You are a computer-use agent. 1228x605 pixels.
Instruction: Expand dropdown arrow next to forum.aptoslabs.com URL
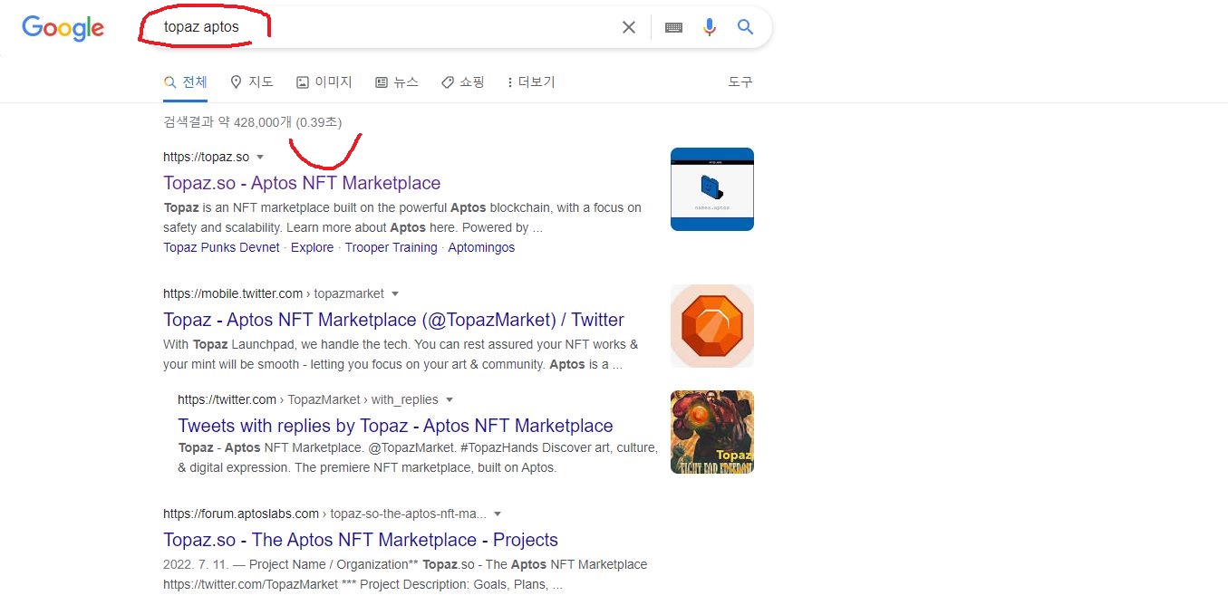coord(498,514)
